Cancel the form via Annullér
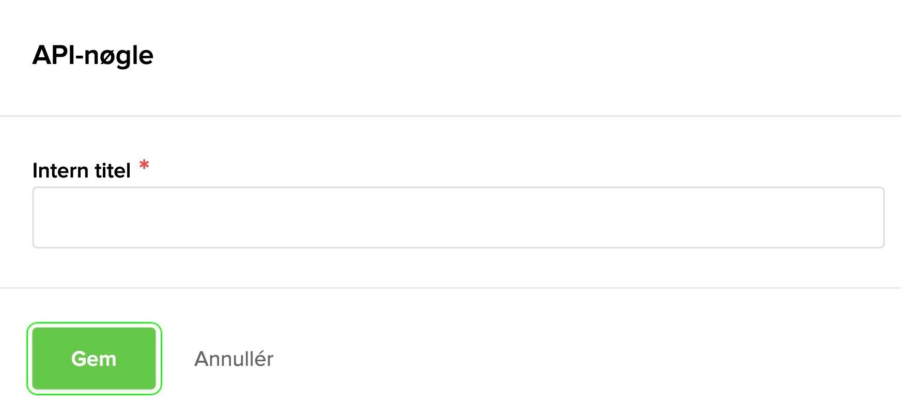Screen dimensions: 901x418 click(x=234, y=359)
